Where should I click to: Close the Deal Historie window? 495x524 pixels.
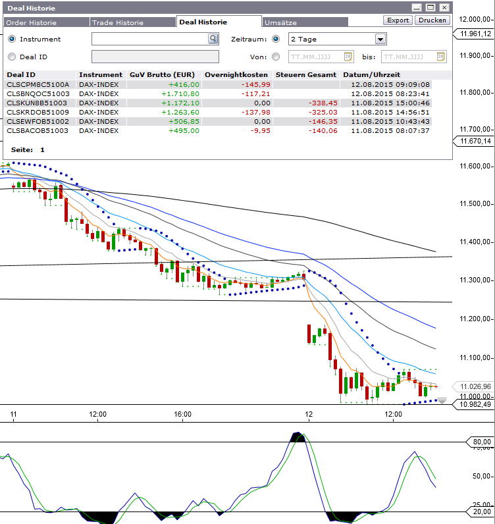coord(444,8)
